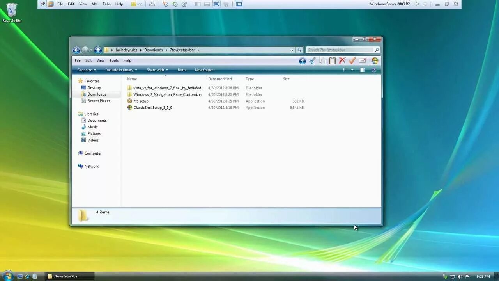Select the vista_vs_for_windows_7_final folder

point(168,88)
